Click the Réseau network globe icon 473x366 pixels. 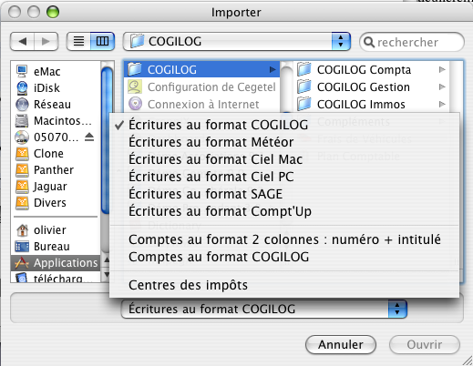[22, 104]
